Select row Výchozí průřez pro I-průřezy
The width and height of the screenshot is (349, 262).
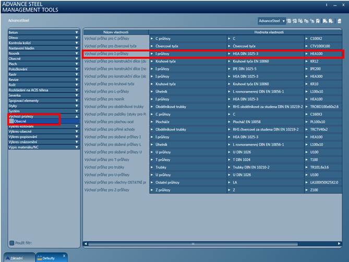coord(116,54)
